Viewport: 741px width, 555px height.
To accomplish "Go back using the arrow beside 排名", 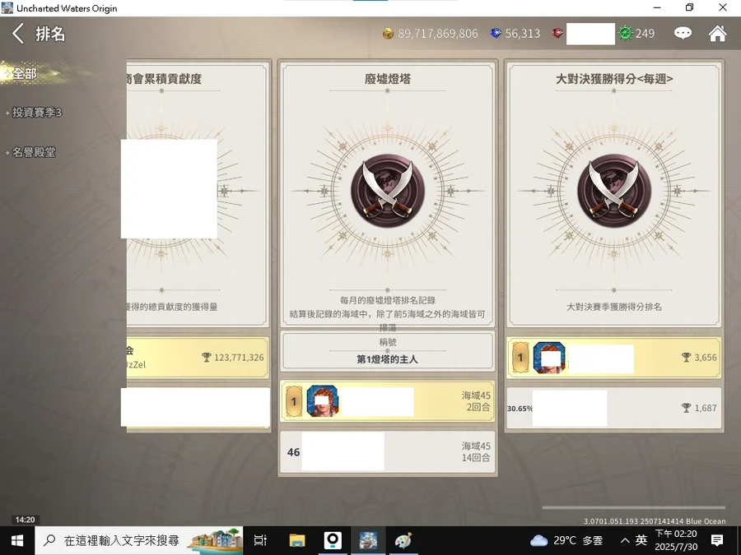I will (x=18, y=34).
